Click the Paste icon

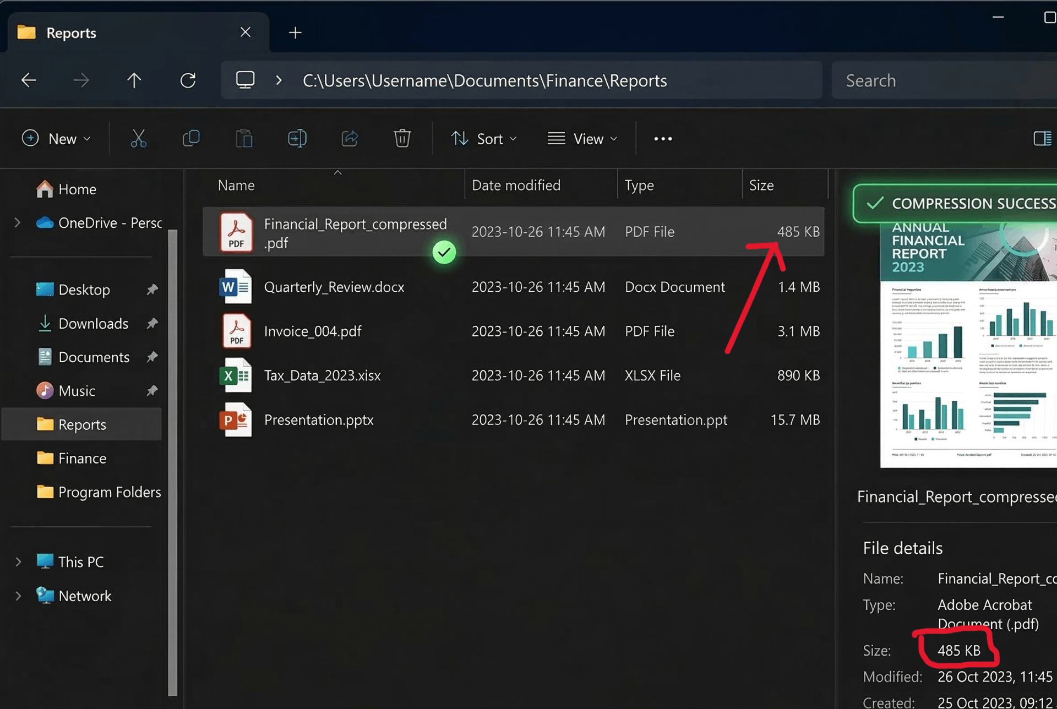(244, 138)
